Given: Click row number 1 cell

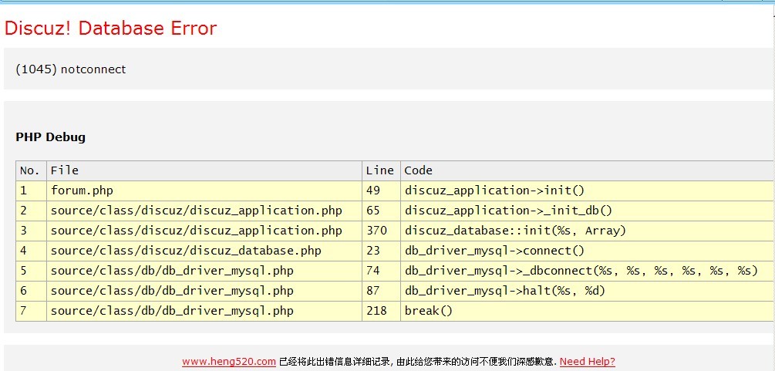Looking at the screenshot, I should 31,191.
